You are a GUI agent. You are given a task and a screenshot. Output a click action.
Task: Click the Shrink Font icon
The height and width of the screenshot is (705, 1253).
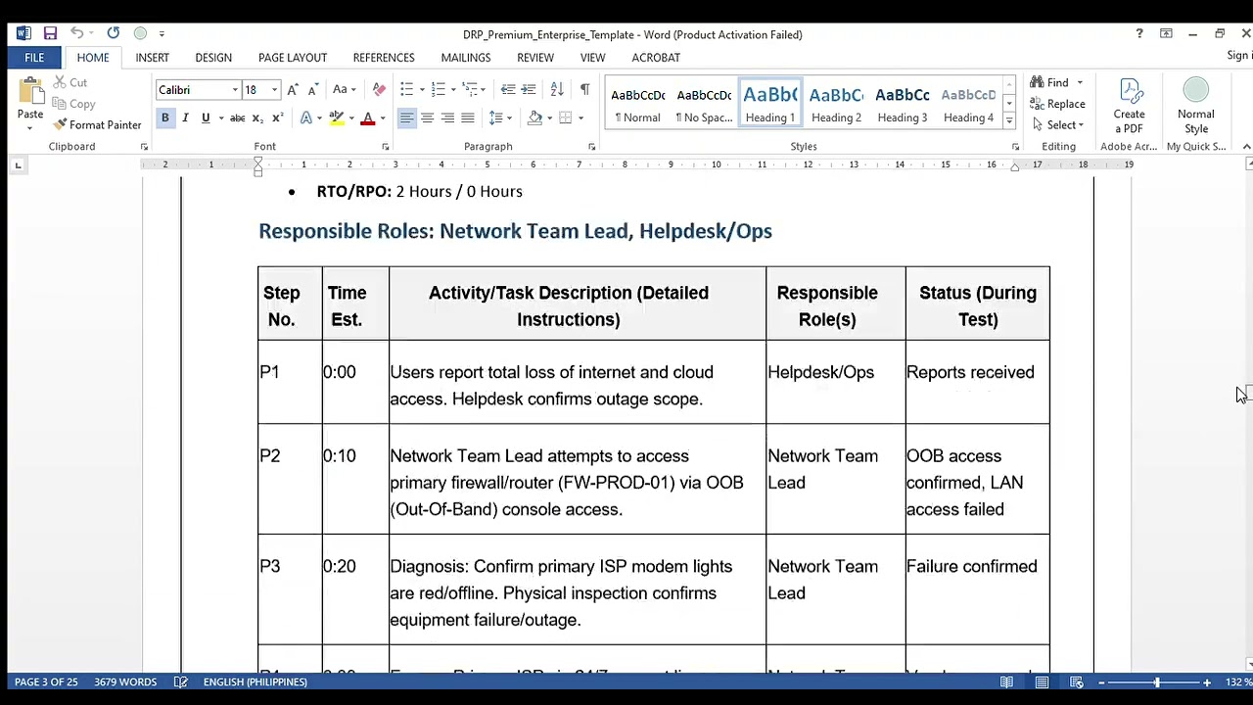313,90
